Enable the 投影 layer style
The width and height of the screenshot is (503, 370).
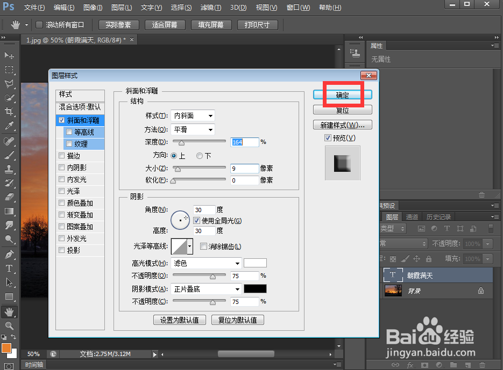(62, 250)
